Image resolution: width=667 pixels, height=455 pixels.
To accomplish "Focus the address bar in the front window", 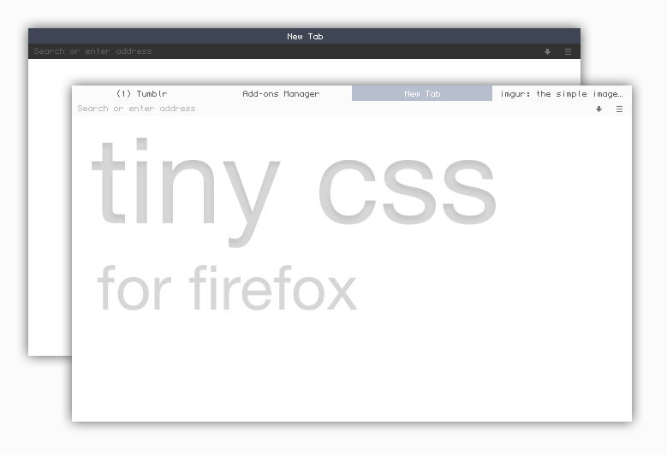I will [x=332, y=109].
